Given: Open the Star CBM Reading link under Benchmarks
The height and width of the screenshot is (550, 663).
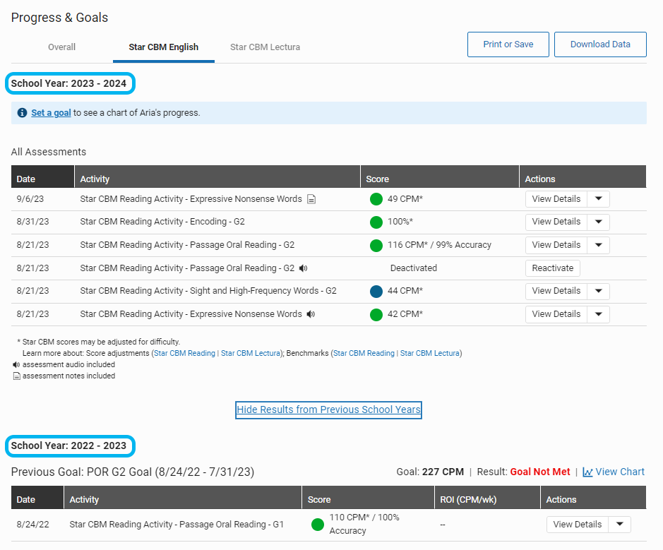Looking at the screenshot, I should 364,353.
